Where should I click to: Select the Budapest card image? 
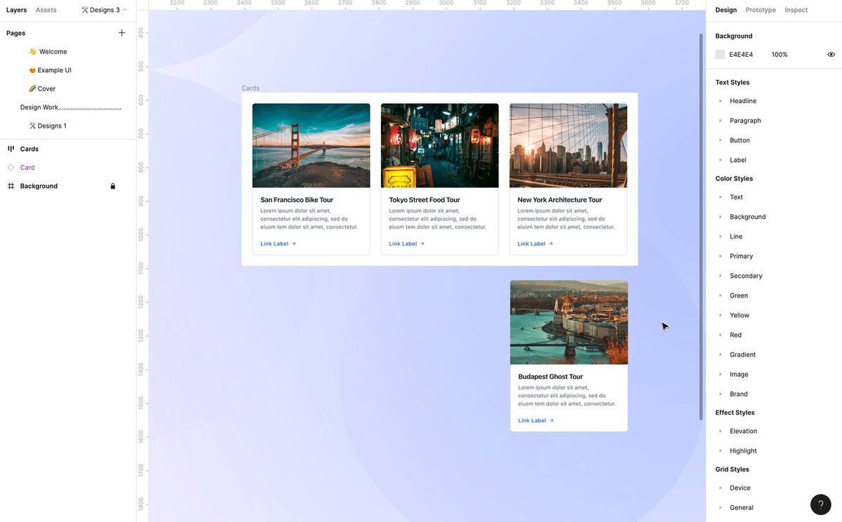point(569,322)
